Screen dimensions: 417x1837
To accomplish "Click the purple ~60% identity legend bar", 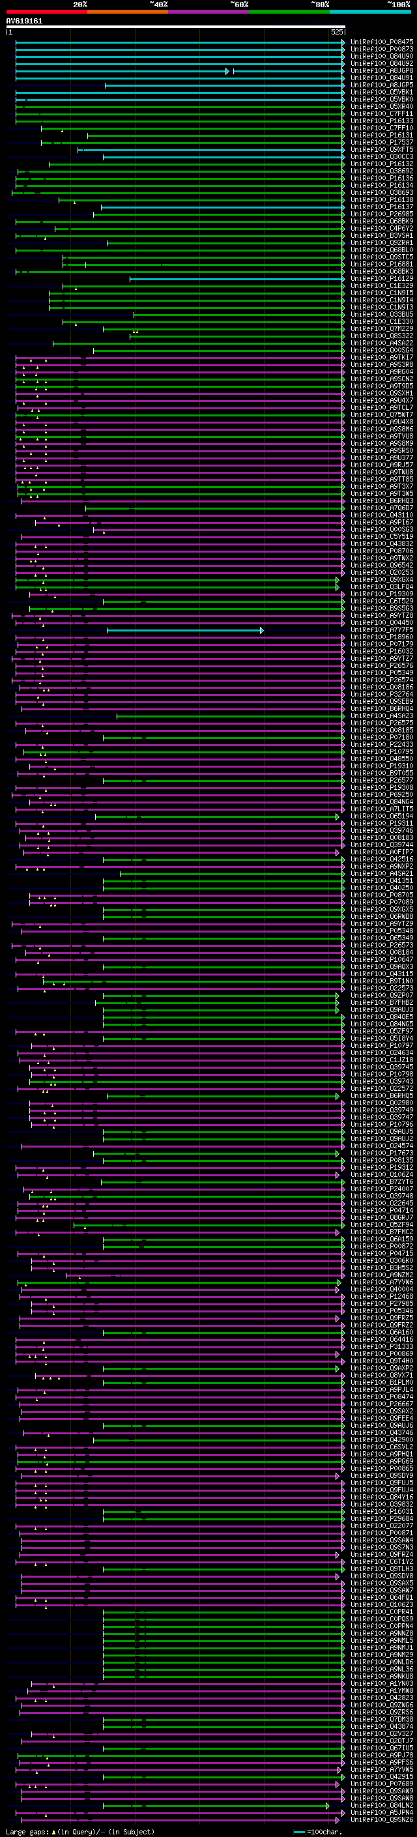I will pyautogui.click(x=209, y=12).
